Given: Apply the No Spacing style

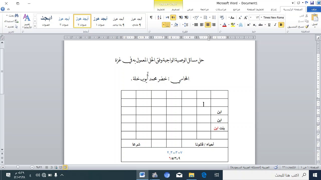Looking at the screenshot, I should click(118, 21).
